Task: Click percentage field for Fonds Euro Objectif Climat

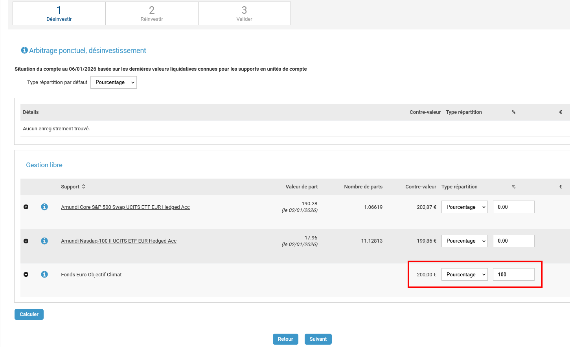Action: 513,274
